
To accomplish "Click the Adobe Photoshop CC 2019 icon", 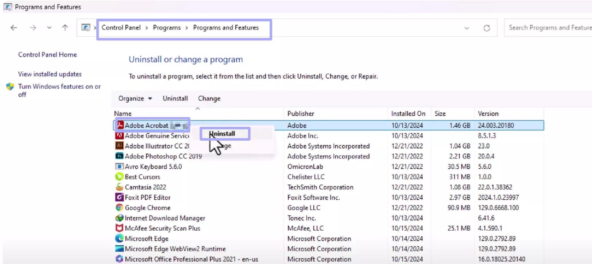I will point(119,156).
